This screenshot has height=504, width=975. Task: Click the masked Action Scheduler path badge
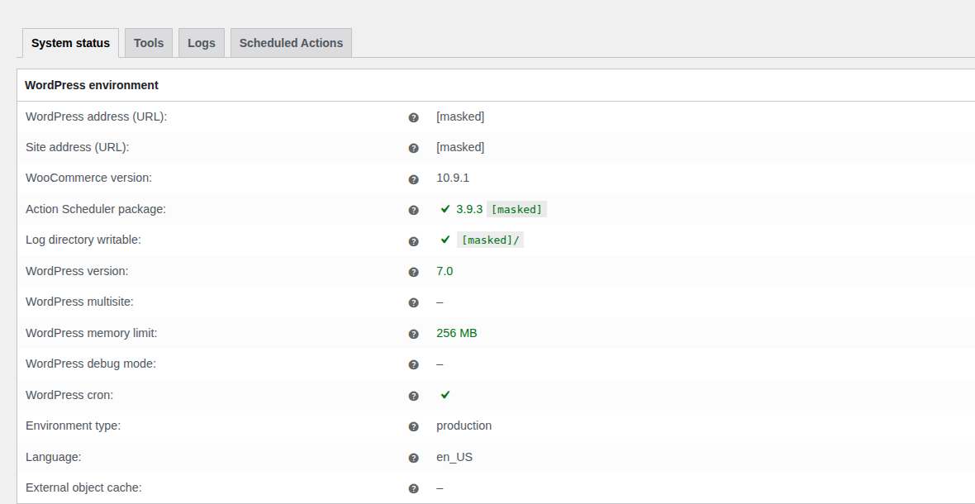point(516,209)
